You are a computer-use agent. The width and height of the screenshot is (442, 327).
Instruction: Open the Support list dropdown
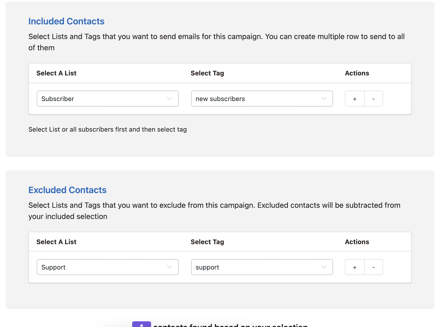pyautogui.click(x=107, y=267)
